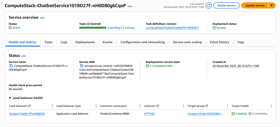The width and height of the screenshot is (280, 127).
Task: Open the Comput-Chatb-HTxvi66jkK5x load balancer link
Action: [x=27, y=114]
